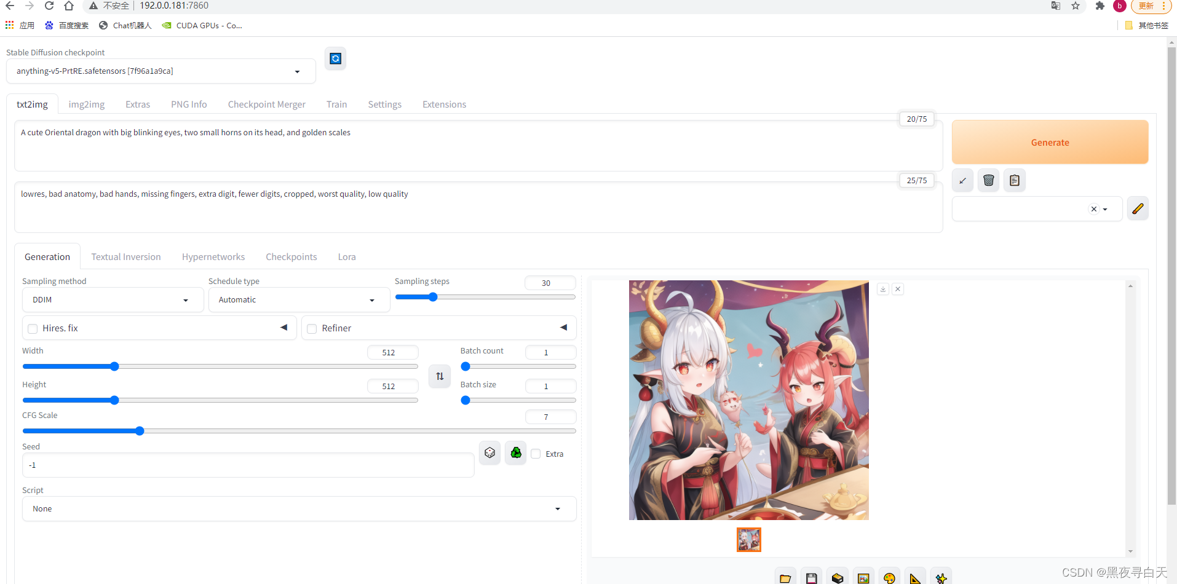Swap width and height values
The image size is (1177, 584).
pyautogui.click(x=440, y=376)
